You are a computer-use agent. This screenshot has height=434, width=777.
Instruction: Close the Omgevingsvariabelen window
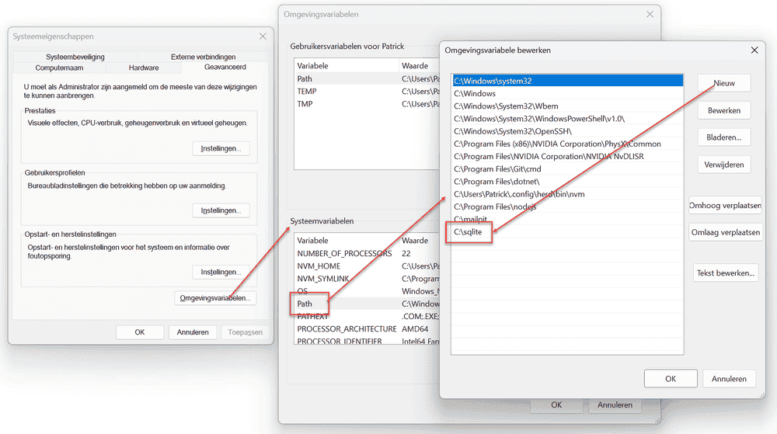click(x=649, y=14)
